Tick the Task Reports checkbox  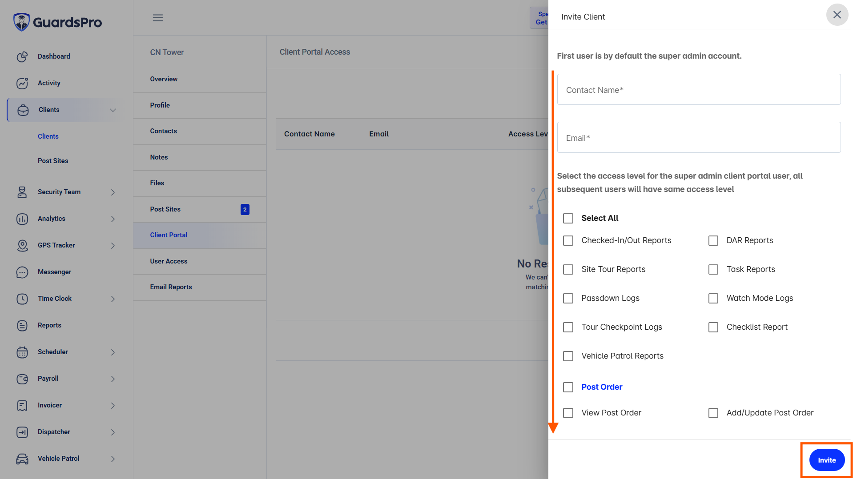tap(713, 269)
